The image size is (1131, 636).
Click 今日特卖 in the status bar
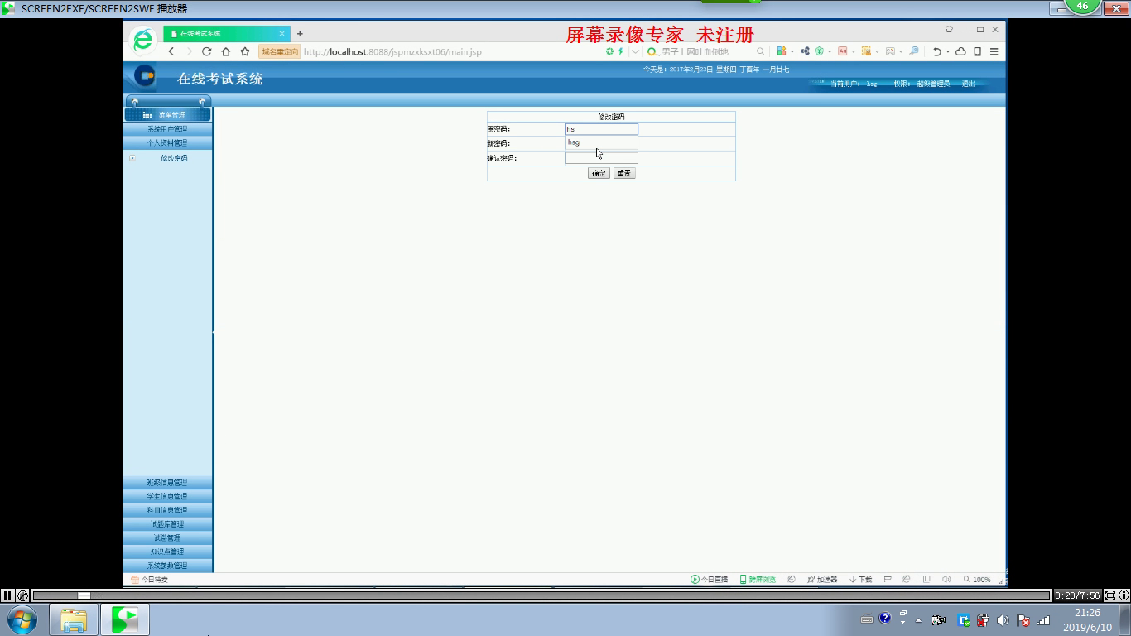[x=150, y=580]
